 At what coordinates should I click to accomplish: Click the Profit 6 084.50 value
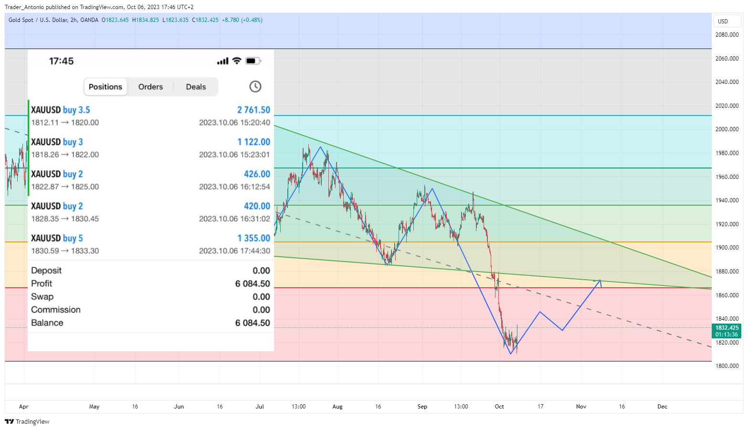[253, 283]
